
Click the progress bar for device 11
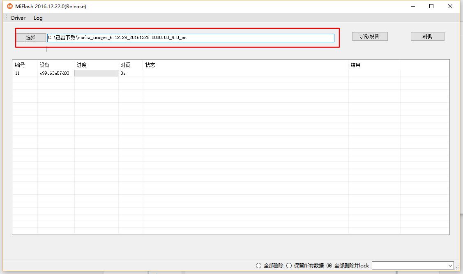(96, 73)
